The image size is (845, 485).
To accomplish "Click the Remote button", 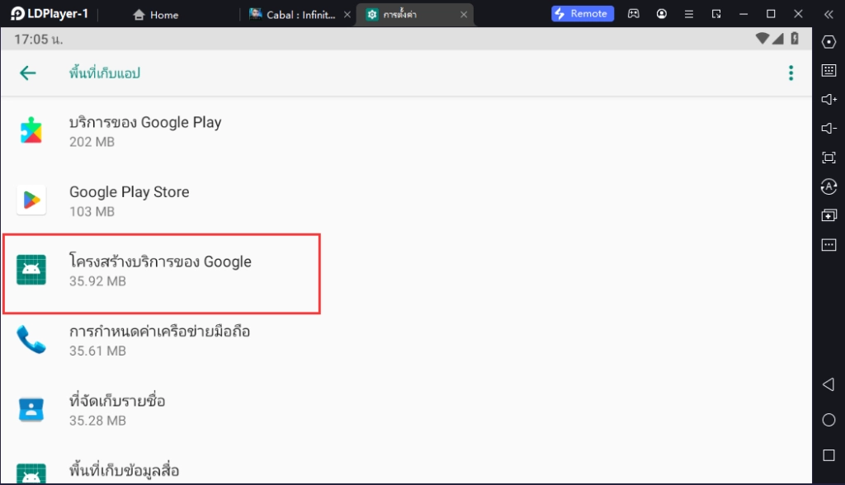I will (583, 13).
